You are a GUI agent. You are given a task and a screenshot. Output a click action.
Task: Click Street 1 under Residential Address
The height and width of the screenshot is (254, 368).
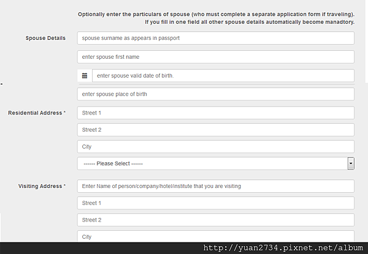point(216,113)
